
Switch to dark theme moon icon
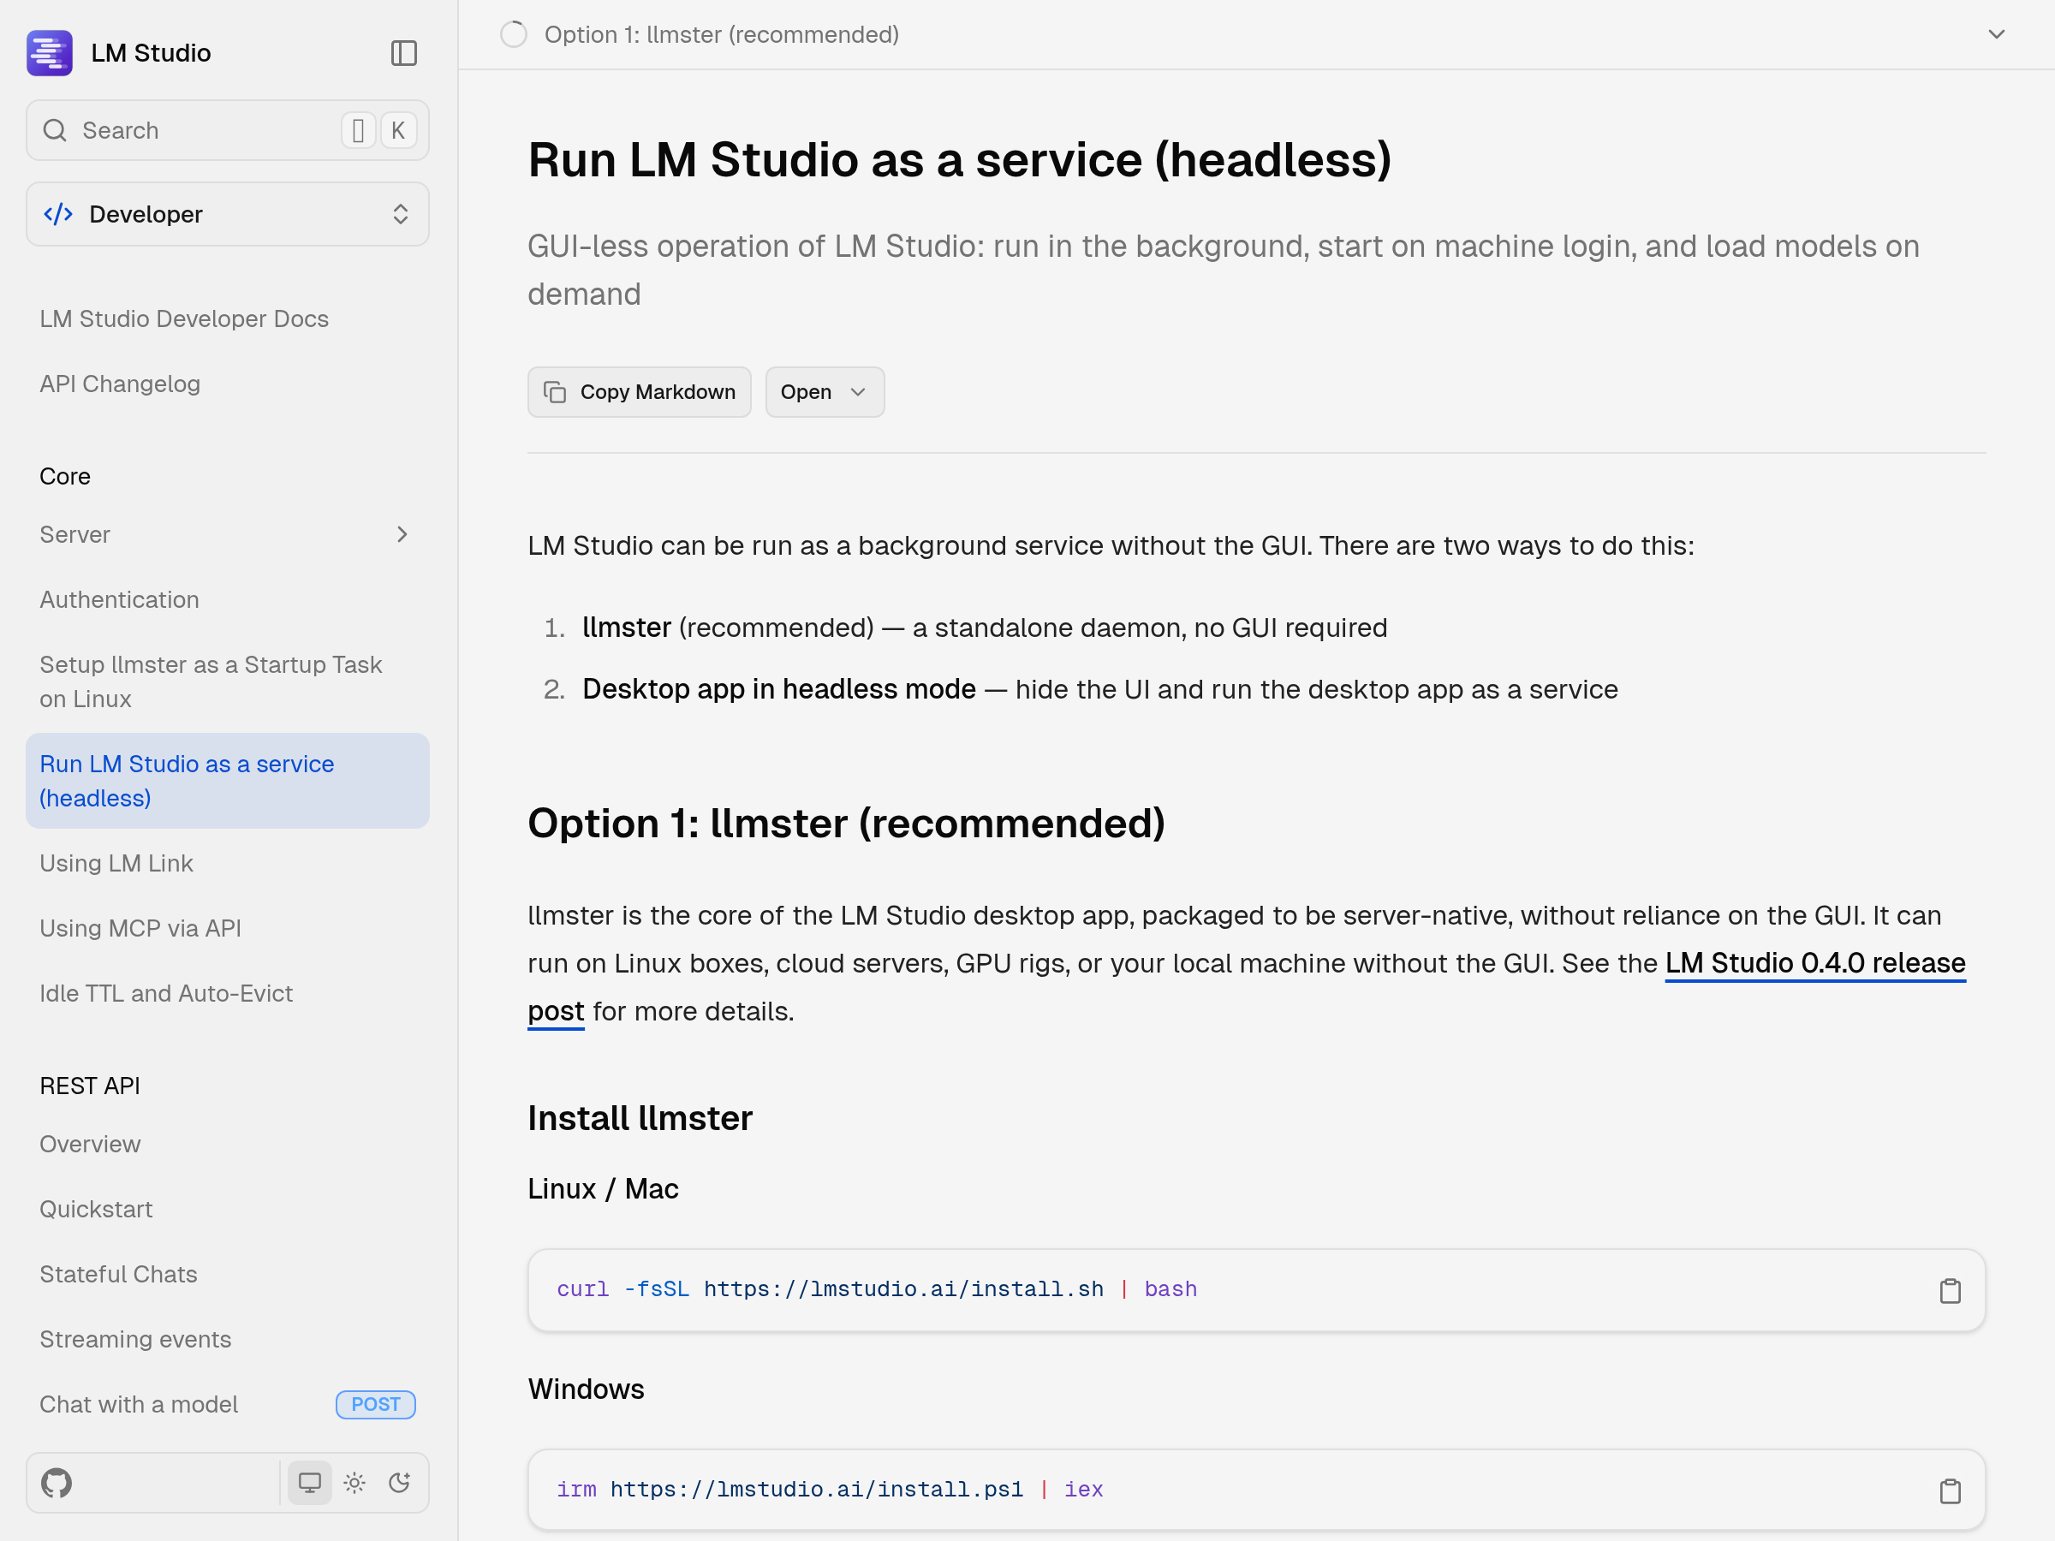click(x=400, y=1483)
